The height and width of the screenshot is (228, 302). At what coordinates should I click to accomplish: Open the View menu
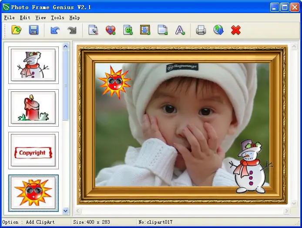tap(40, 18)
